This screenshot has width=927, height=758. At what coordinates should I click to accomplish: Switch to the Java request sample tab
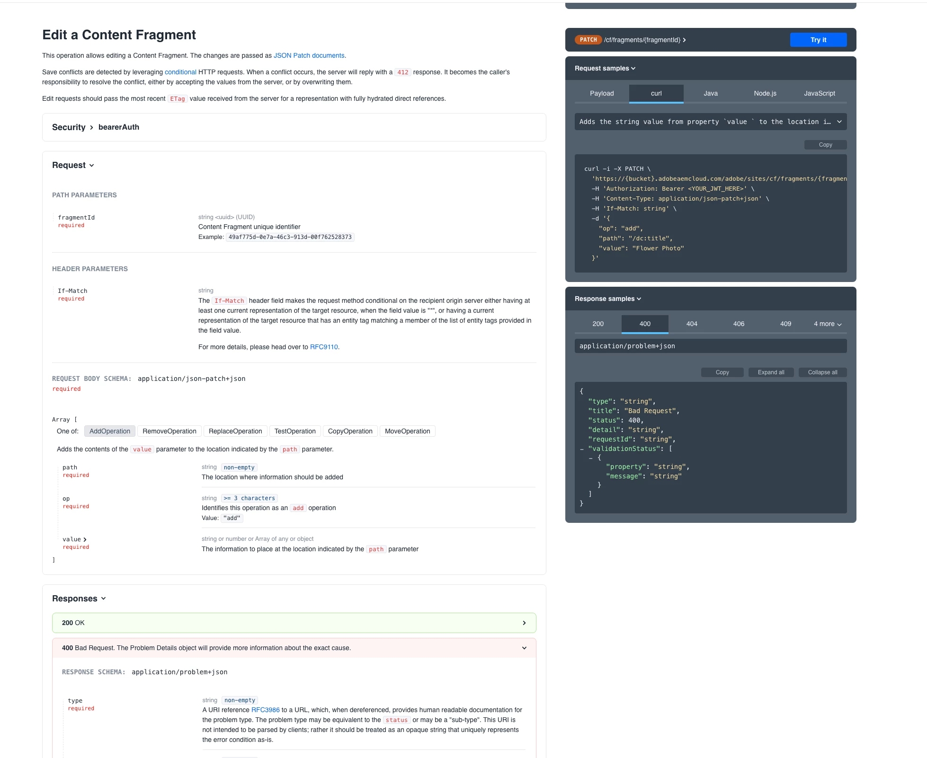[x=710, y=94]
